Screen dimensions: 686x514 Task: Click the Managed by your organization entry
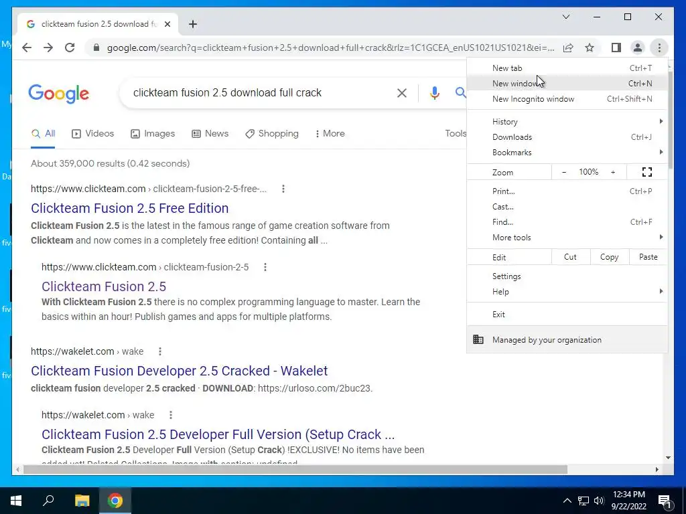click(567, 339)
